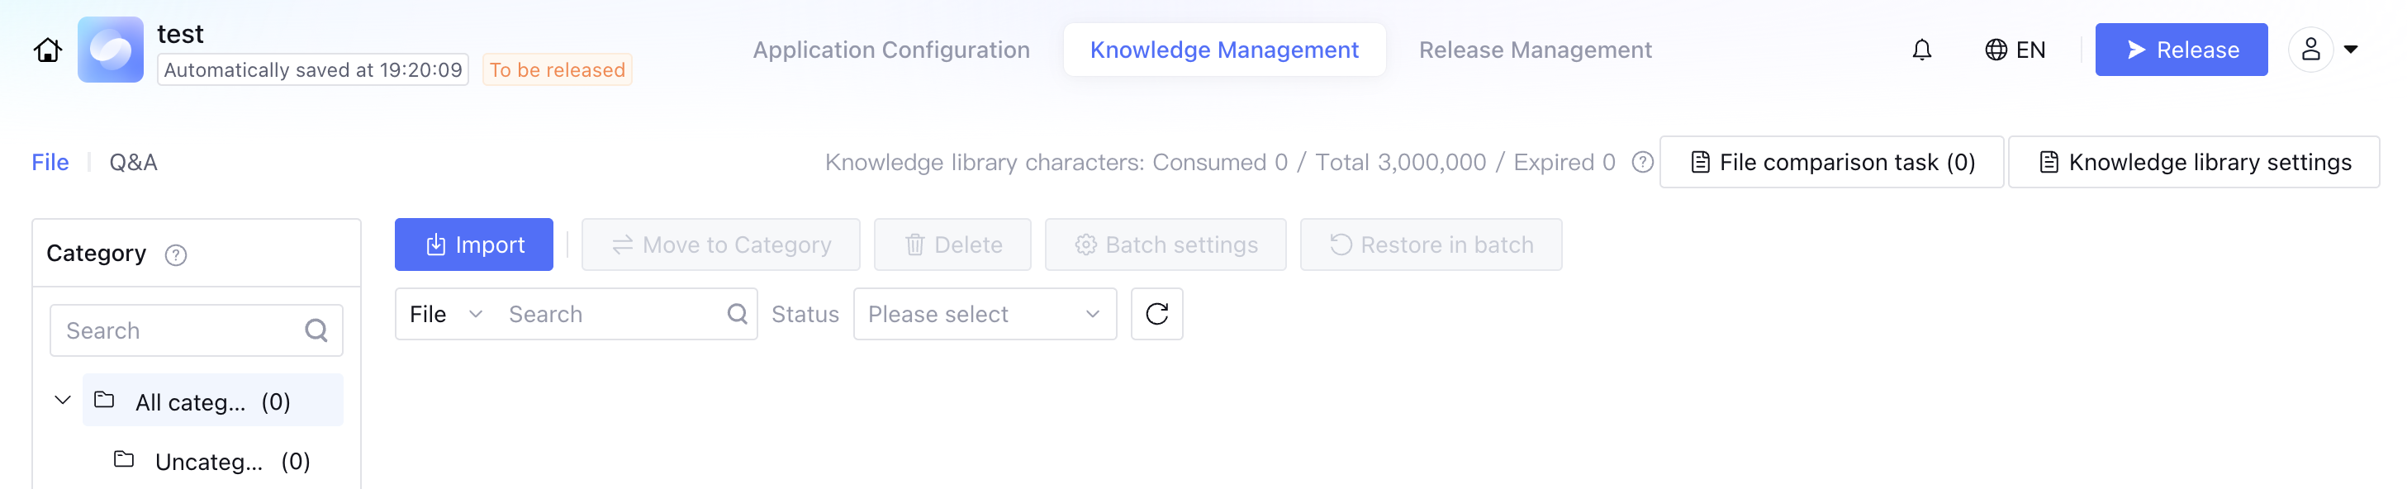
Task: Click the refresh file list icon
Action: coord(1156,314)
